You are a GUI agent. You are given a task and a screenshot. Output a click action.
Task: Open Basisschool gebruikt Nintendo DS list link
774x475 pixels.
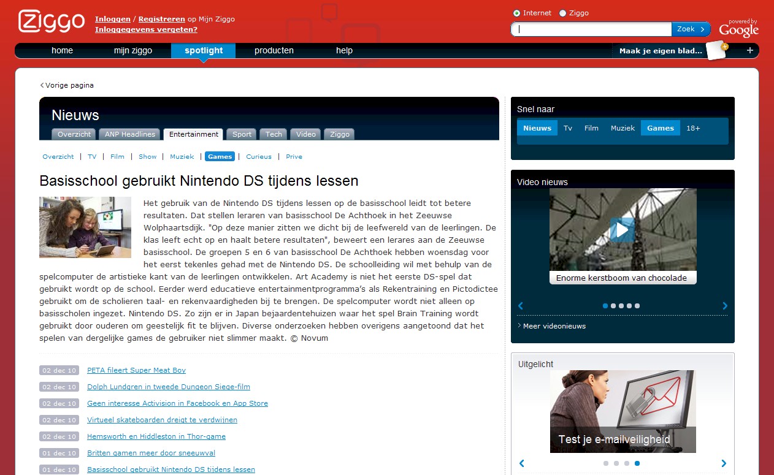point(171,469)
